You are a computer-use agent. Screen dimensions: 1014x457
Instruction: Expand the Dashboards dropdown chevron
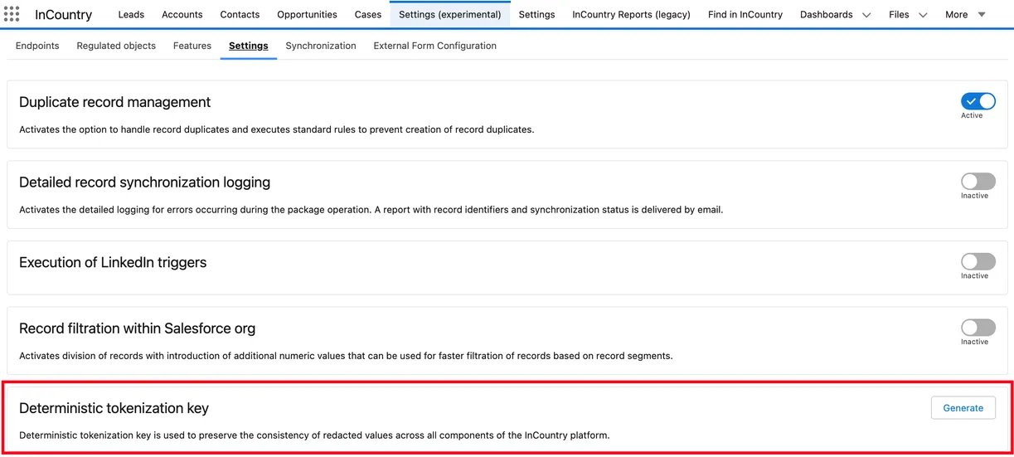pos(866,15)
